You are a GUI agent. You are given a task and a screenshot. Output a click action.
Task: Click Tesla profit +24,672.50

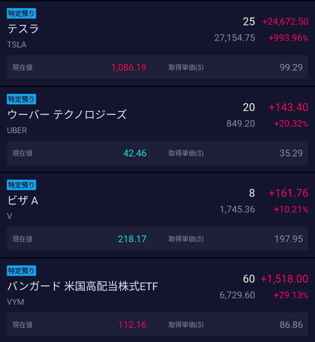(285, 21)
